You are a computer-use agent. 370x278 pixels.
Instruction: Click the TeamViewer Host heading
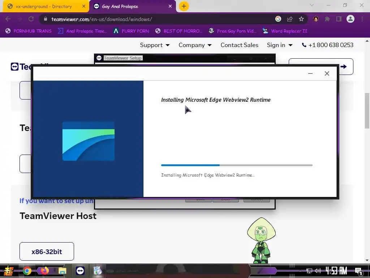point(58,216)
